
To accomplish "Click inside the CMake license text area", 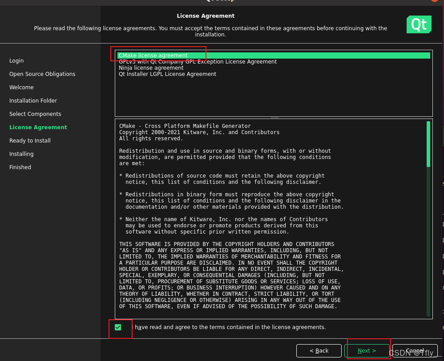I will click(x=267, y=222).
